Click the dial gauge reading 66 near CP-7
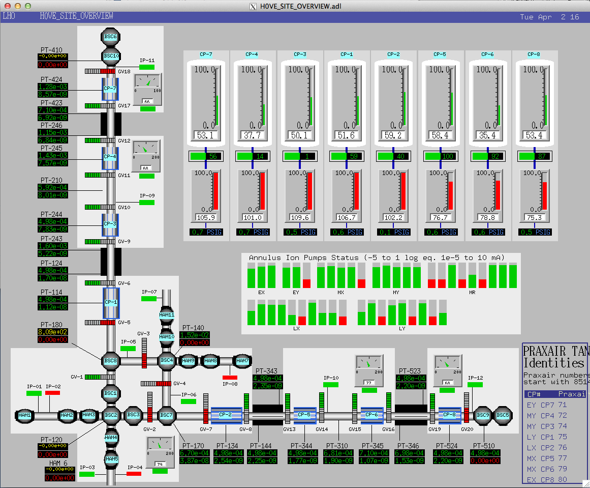590x488 pixels. [x=147, y=89]
